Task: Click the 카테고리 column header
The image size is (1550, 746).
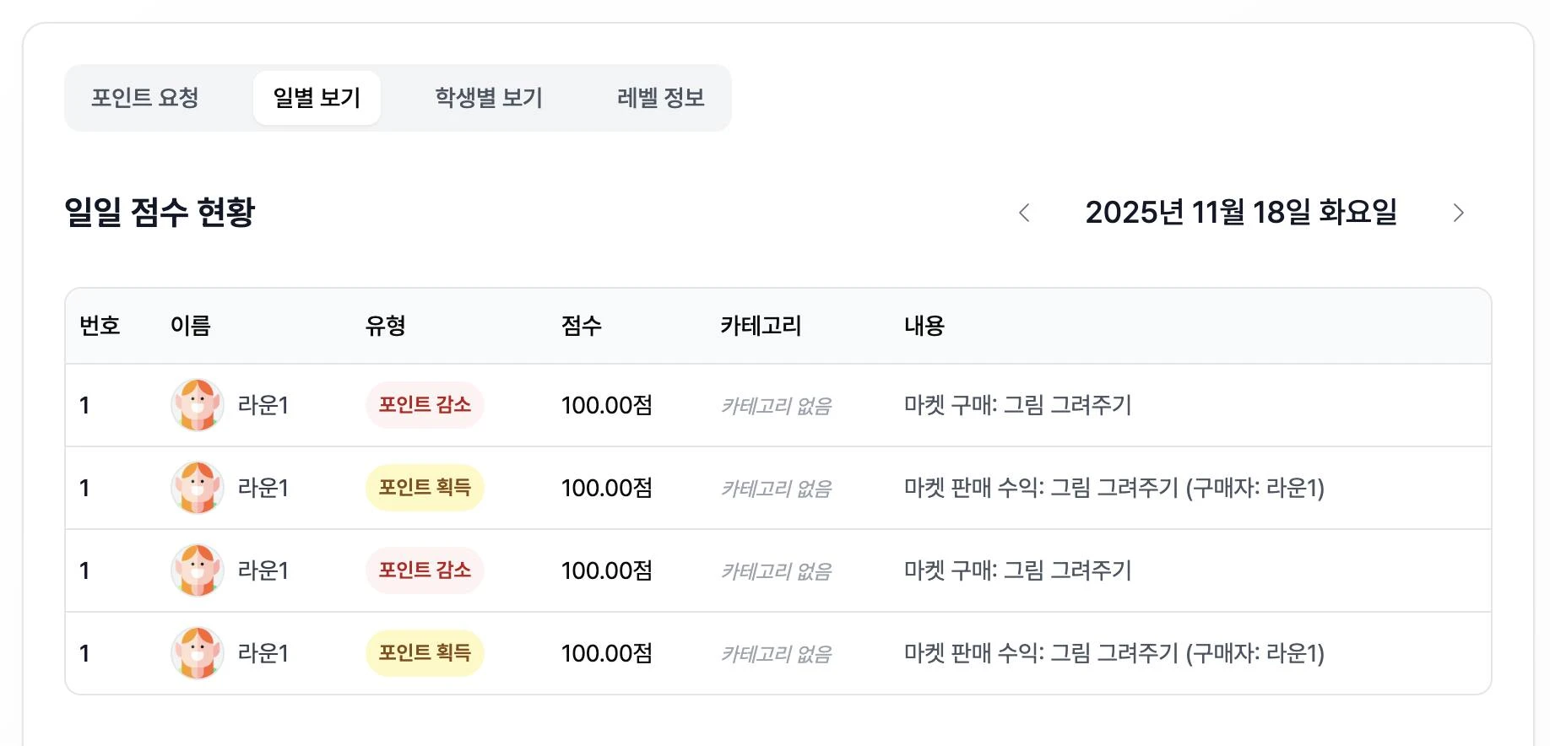Action: pos(761,326)
